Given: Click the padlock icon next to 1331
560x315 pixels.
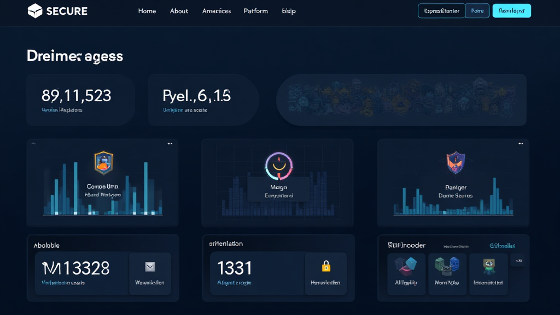Looking at the screenshot, I should (x=326, y=267).
